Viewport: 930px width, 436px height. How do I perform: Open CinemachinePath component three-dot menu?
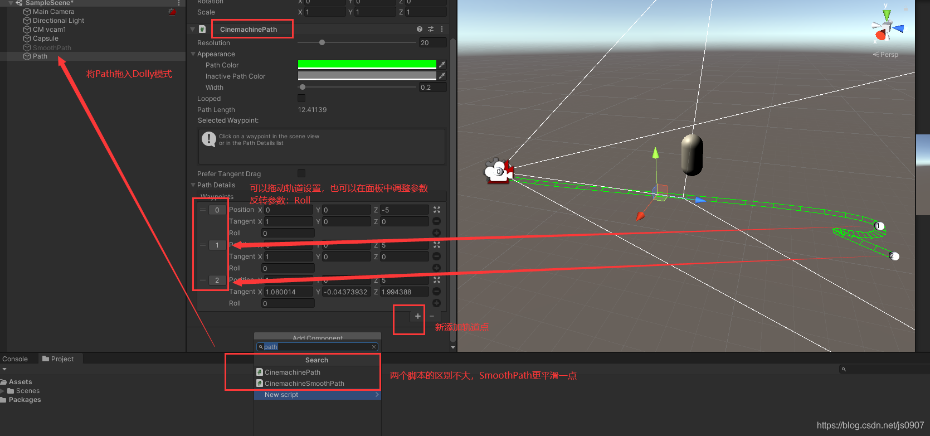[x=442, y=29]
